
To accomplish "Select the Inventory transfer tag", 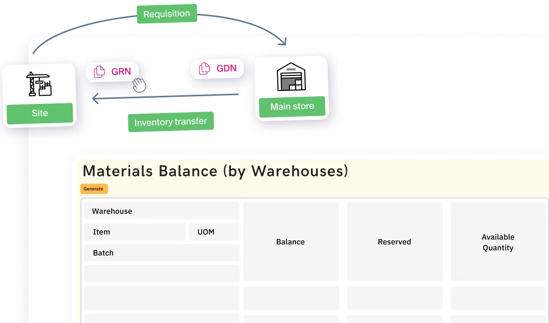I will 170,122.
